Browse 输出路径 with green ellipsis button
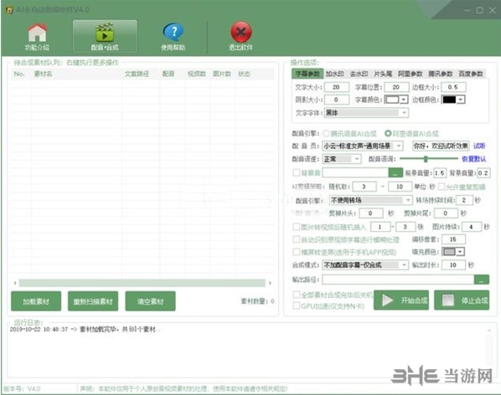Viewport: 501px width, 395px height. tap(481, 280)
